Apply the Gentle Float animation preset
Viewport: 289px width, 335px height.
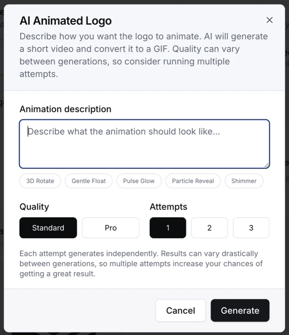(x=89, y=181)
